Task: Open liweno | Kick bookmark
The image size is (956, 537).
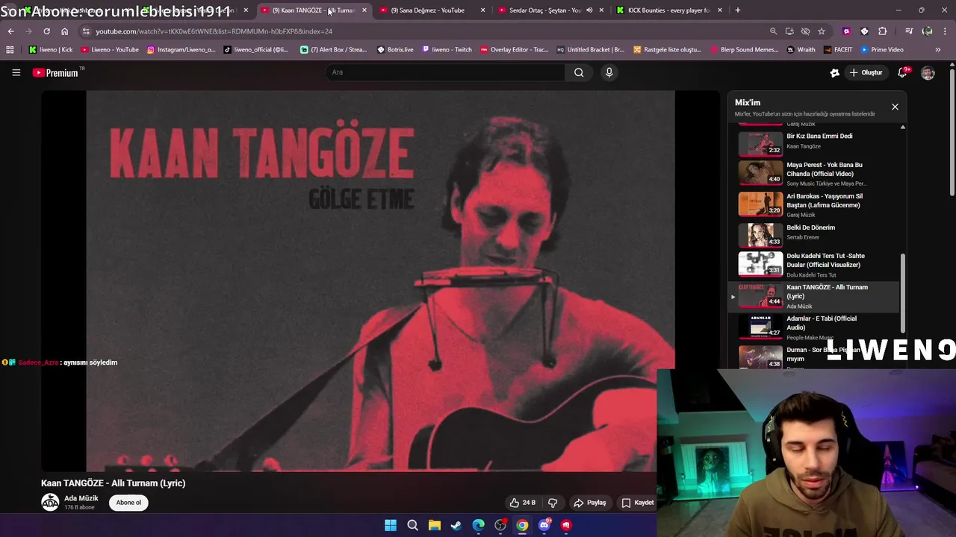Action: [x=51, y=50]
